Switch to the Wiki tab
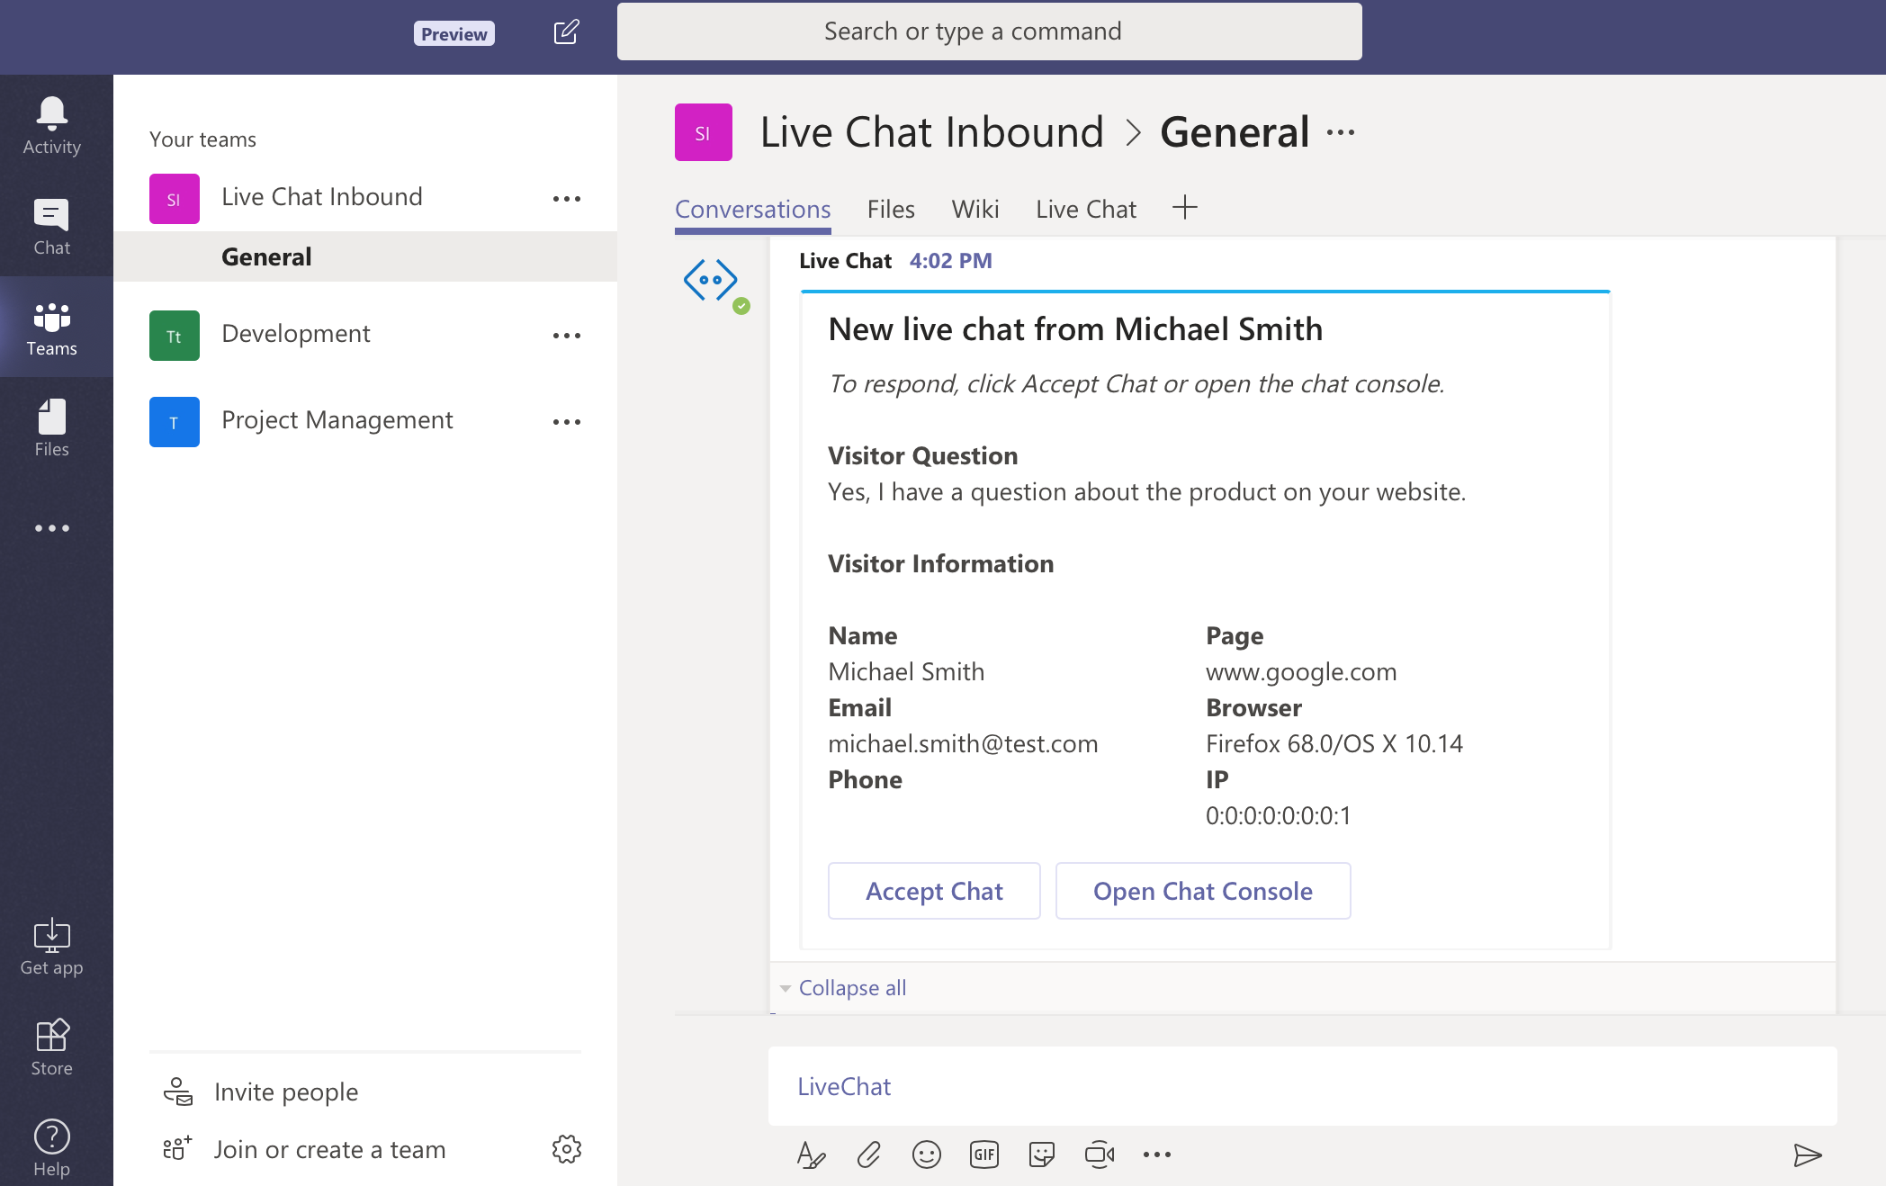This screenshot has width=1886, height=1186. tap(974, 209)
